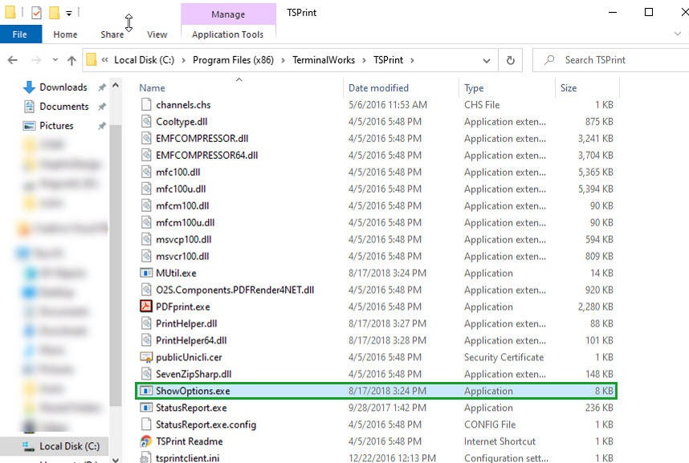Click the navigation pane vertical scrollbar
This screenshot has width=689, height=463.
(x=116, y=241)
